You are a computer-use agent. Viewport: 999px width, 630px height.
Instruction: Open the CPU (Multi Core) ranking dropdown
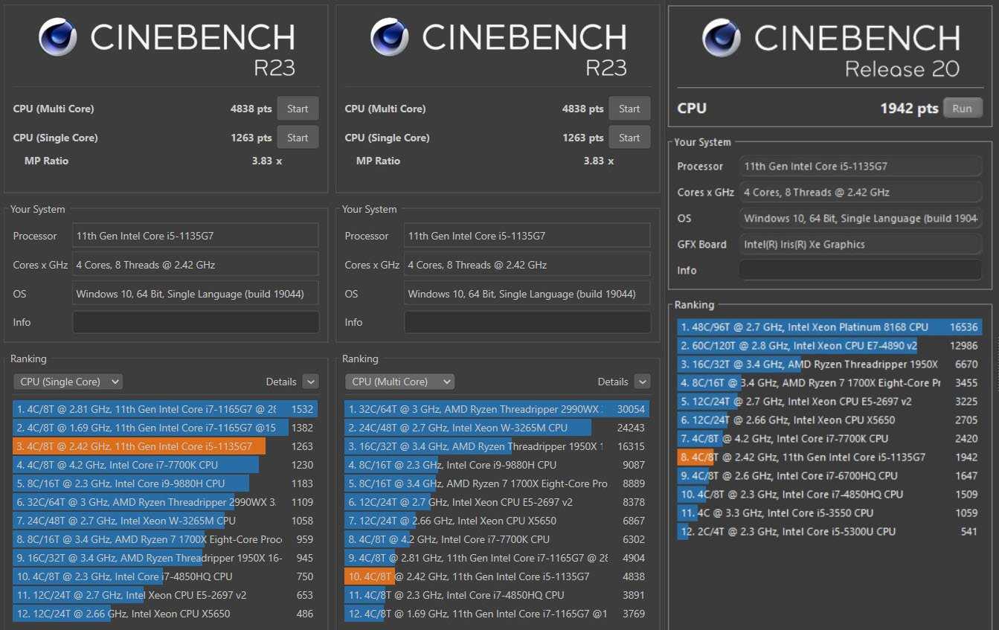point(399,382)
